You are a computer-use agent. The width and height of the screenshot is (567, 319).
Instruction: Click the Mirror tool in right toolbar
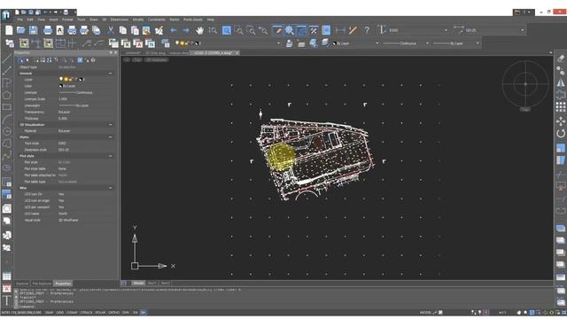pos(561,82)
